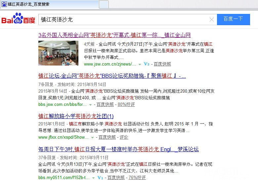Click the 评价 link under jflxx result
Image resolution: width=258 pixels, height=184 pixels.
point(124,137)
